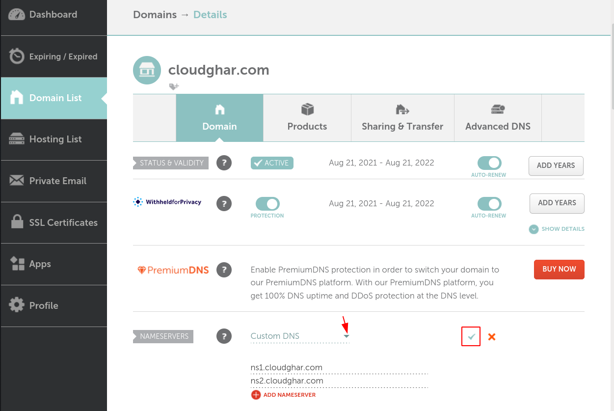This screenshot has height=411, width=614.
Task: Click the Hosting List server icon
Action: pos(17,139)
